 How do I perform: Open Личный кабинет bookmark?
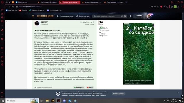37,10
